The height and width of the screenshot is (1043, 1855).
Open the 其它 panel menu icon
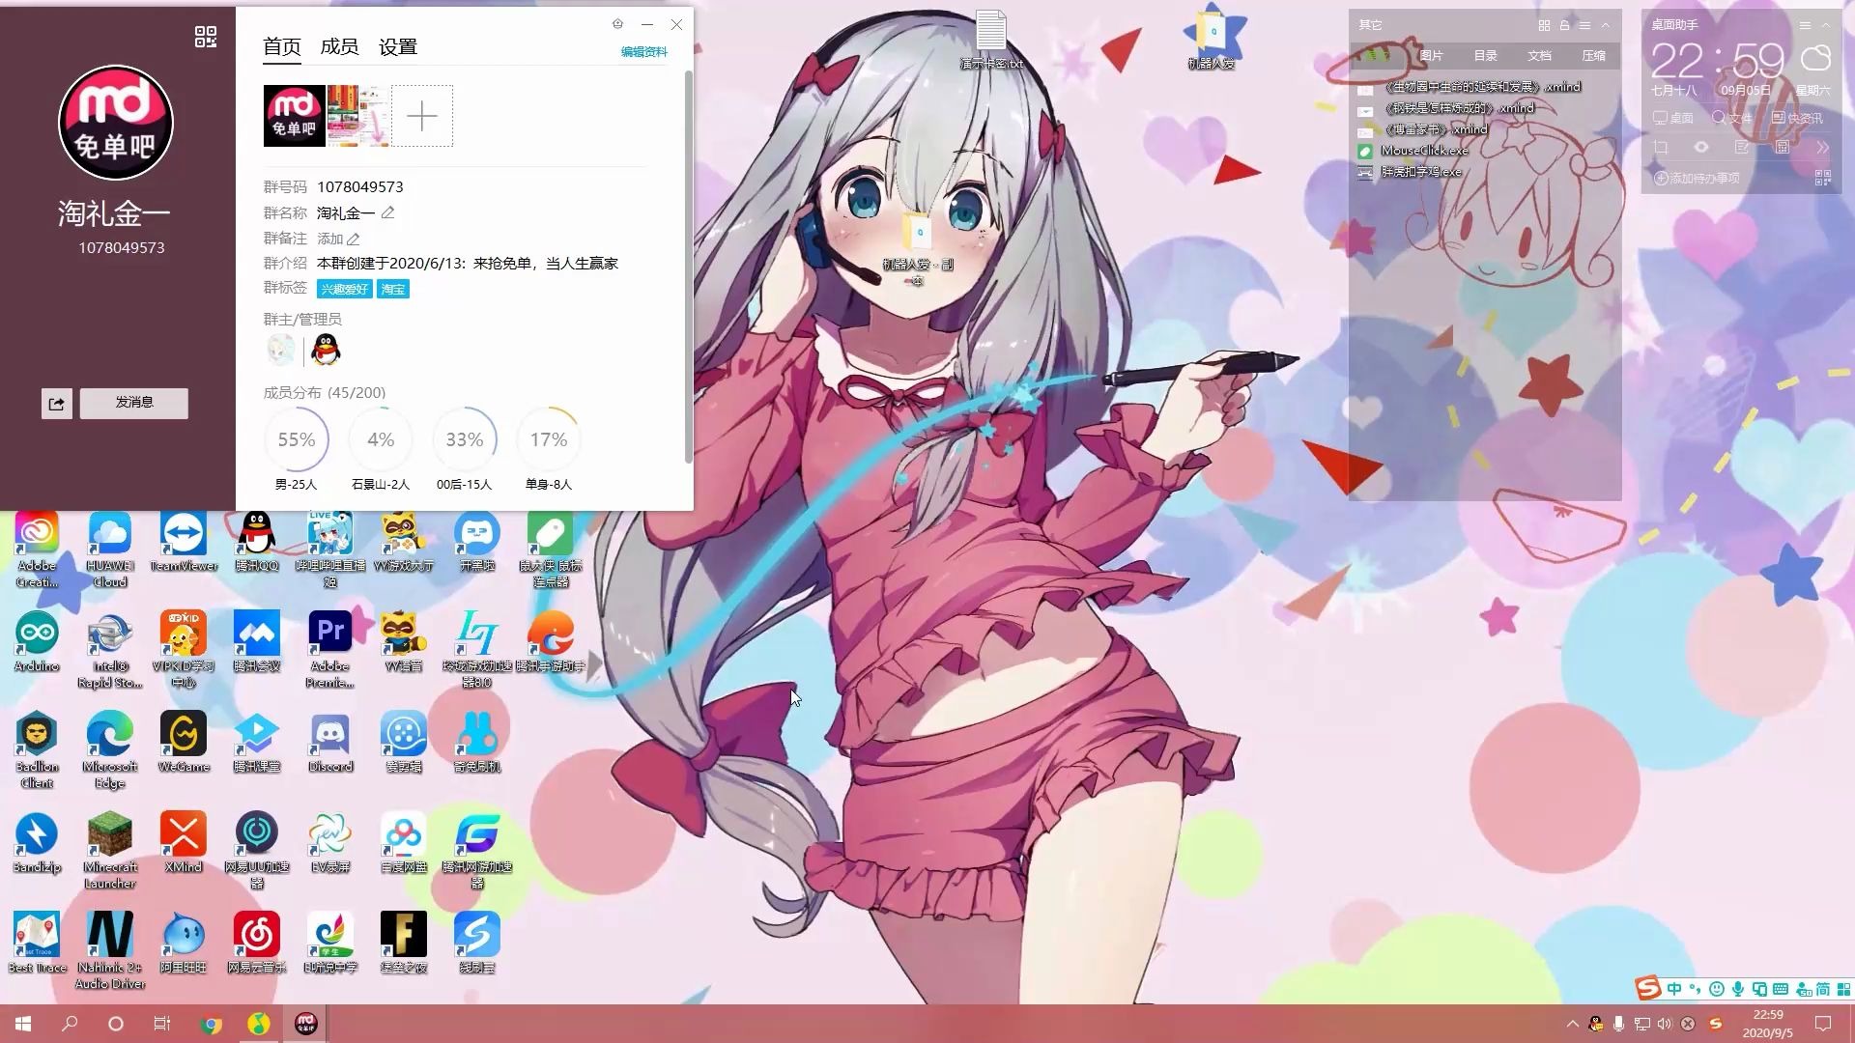(1584, 25)
